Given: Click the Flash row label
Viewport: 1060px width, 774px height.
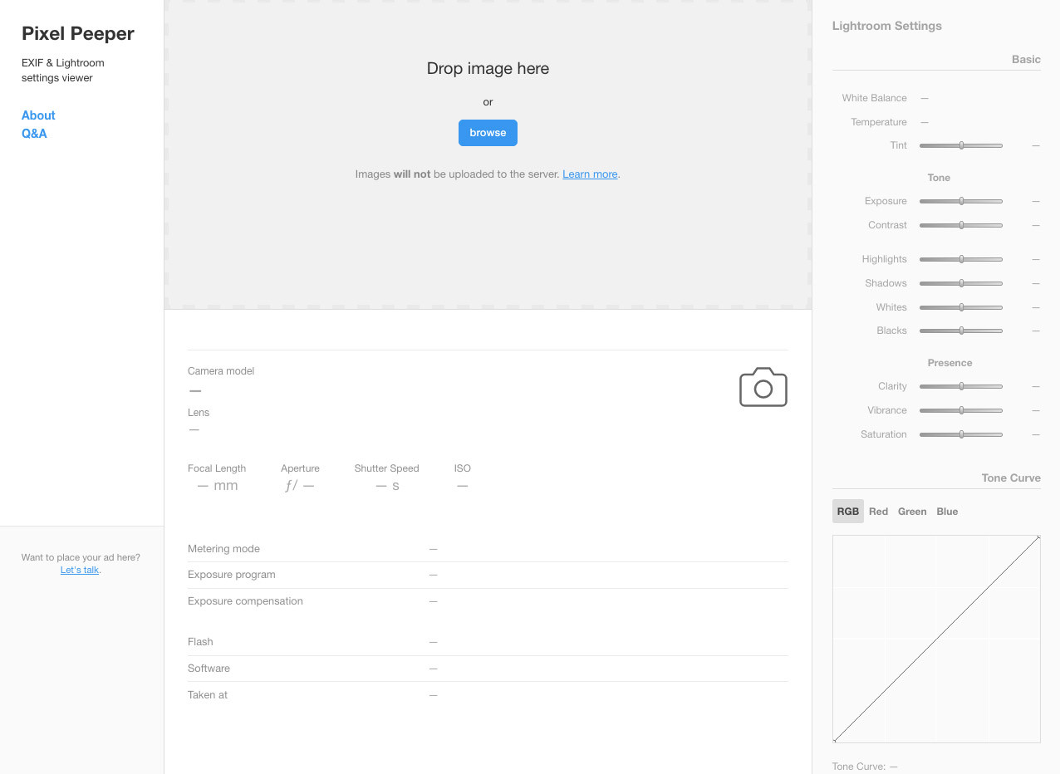Looking at the screenshot, I should click(x=200, y=642).
